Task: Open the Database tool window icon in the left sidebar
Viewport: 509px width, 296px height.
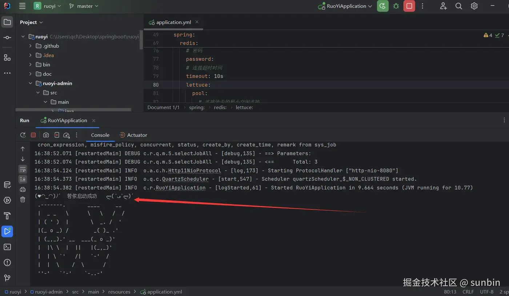Action: 7,185
